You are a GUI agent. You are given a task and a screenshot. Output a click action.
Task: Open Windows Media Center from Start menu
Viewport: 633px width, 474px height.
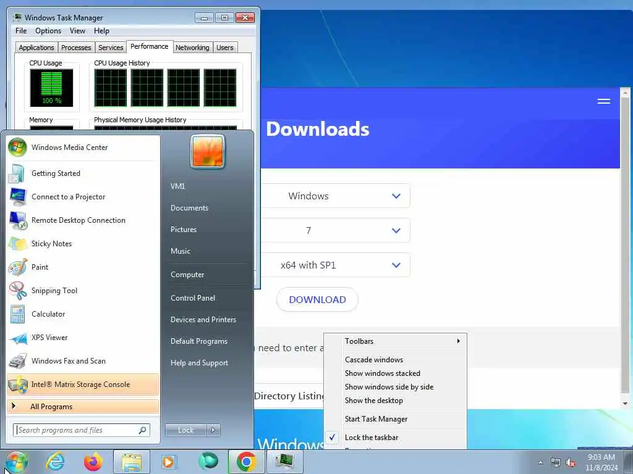point(83,148)
